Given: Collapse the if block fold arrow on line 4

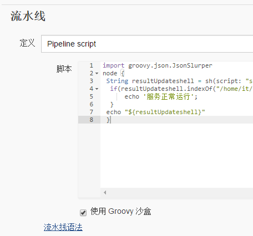Looking at the screenshot, I should point(97,89).
